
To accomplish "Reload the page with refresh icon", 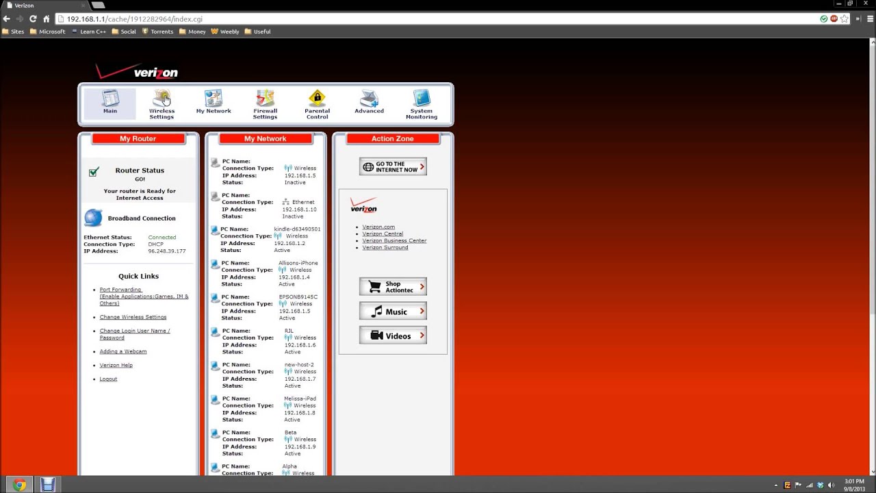I will 33,18.
